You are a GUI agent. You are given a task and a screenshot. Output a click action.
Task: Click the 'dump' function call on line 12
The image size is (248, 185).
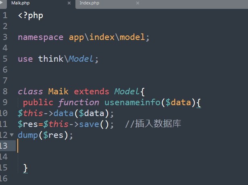[28, 135]
